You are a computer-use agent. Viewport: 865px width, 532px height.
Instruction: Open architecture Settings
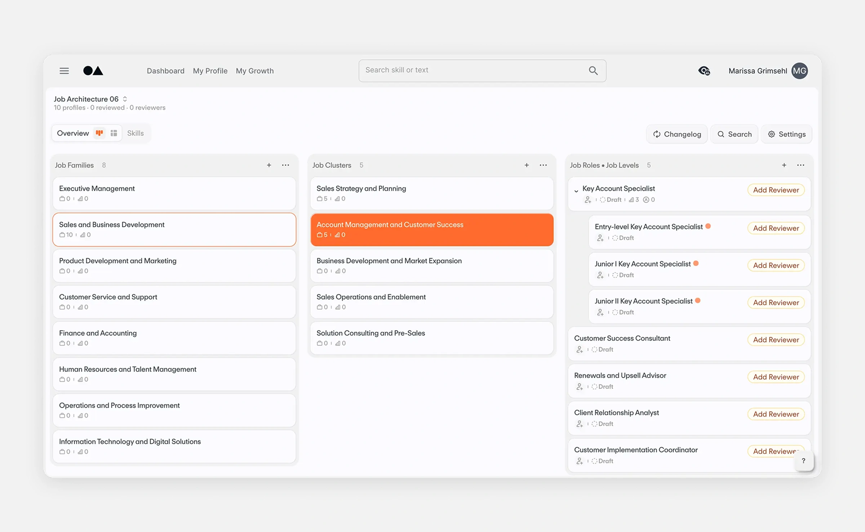point(786,134)
